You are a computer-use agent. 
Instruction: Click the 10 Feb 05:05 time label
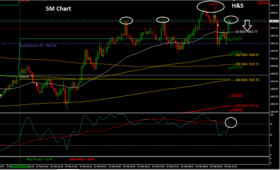click(115, 166)
